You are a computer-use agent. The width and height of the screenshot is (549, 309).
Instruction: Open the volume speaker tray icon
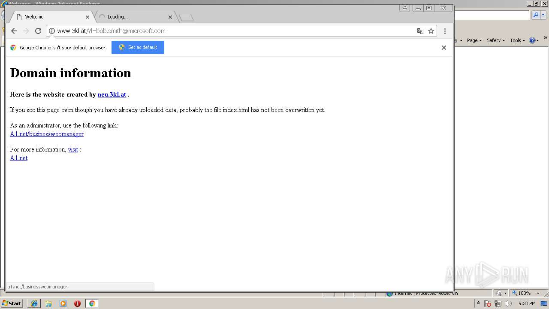pyautogui.click(x=508, y=303)
